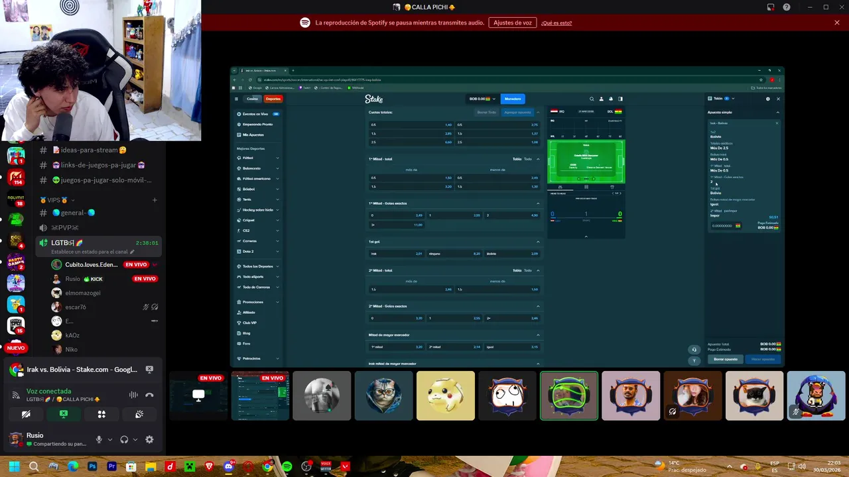Click Borrar apuesta button

tap(726, 359)
